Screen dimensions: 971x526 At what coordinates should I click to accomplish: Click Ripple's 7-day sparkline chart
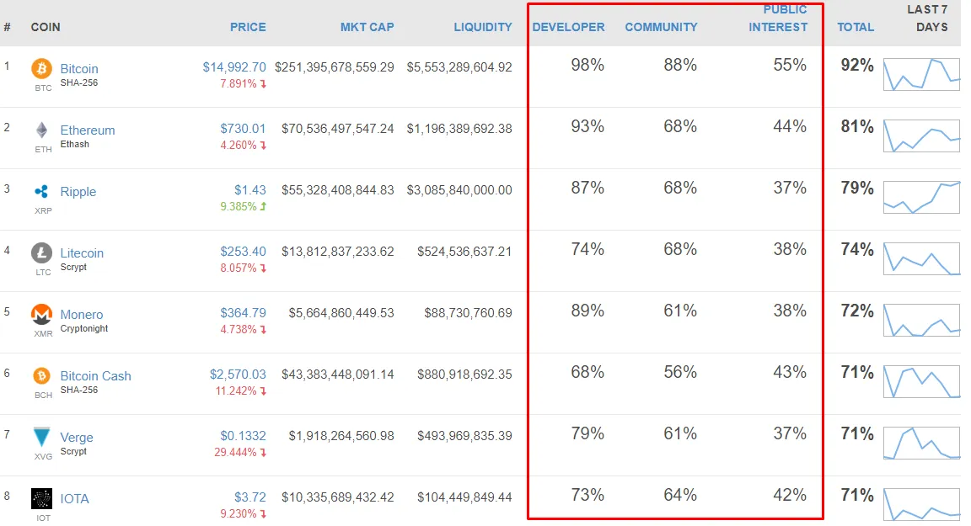tap(921, 197)
